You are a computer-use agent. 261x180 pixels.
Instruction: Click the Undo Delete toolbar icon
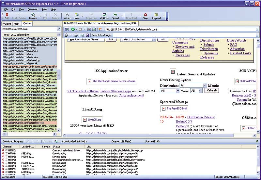tap(19, 16)
